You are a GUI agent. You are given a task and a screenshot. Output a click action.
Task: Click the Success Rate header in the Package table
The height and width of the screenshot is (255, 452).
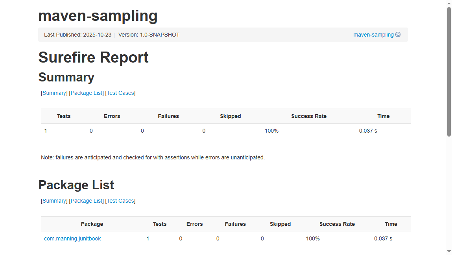(337, 224)
